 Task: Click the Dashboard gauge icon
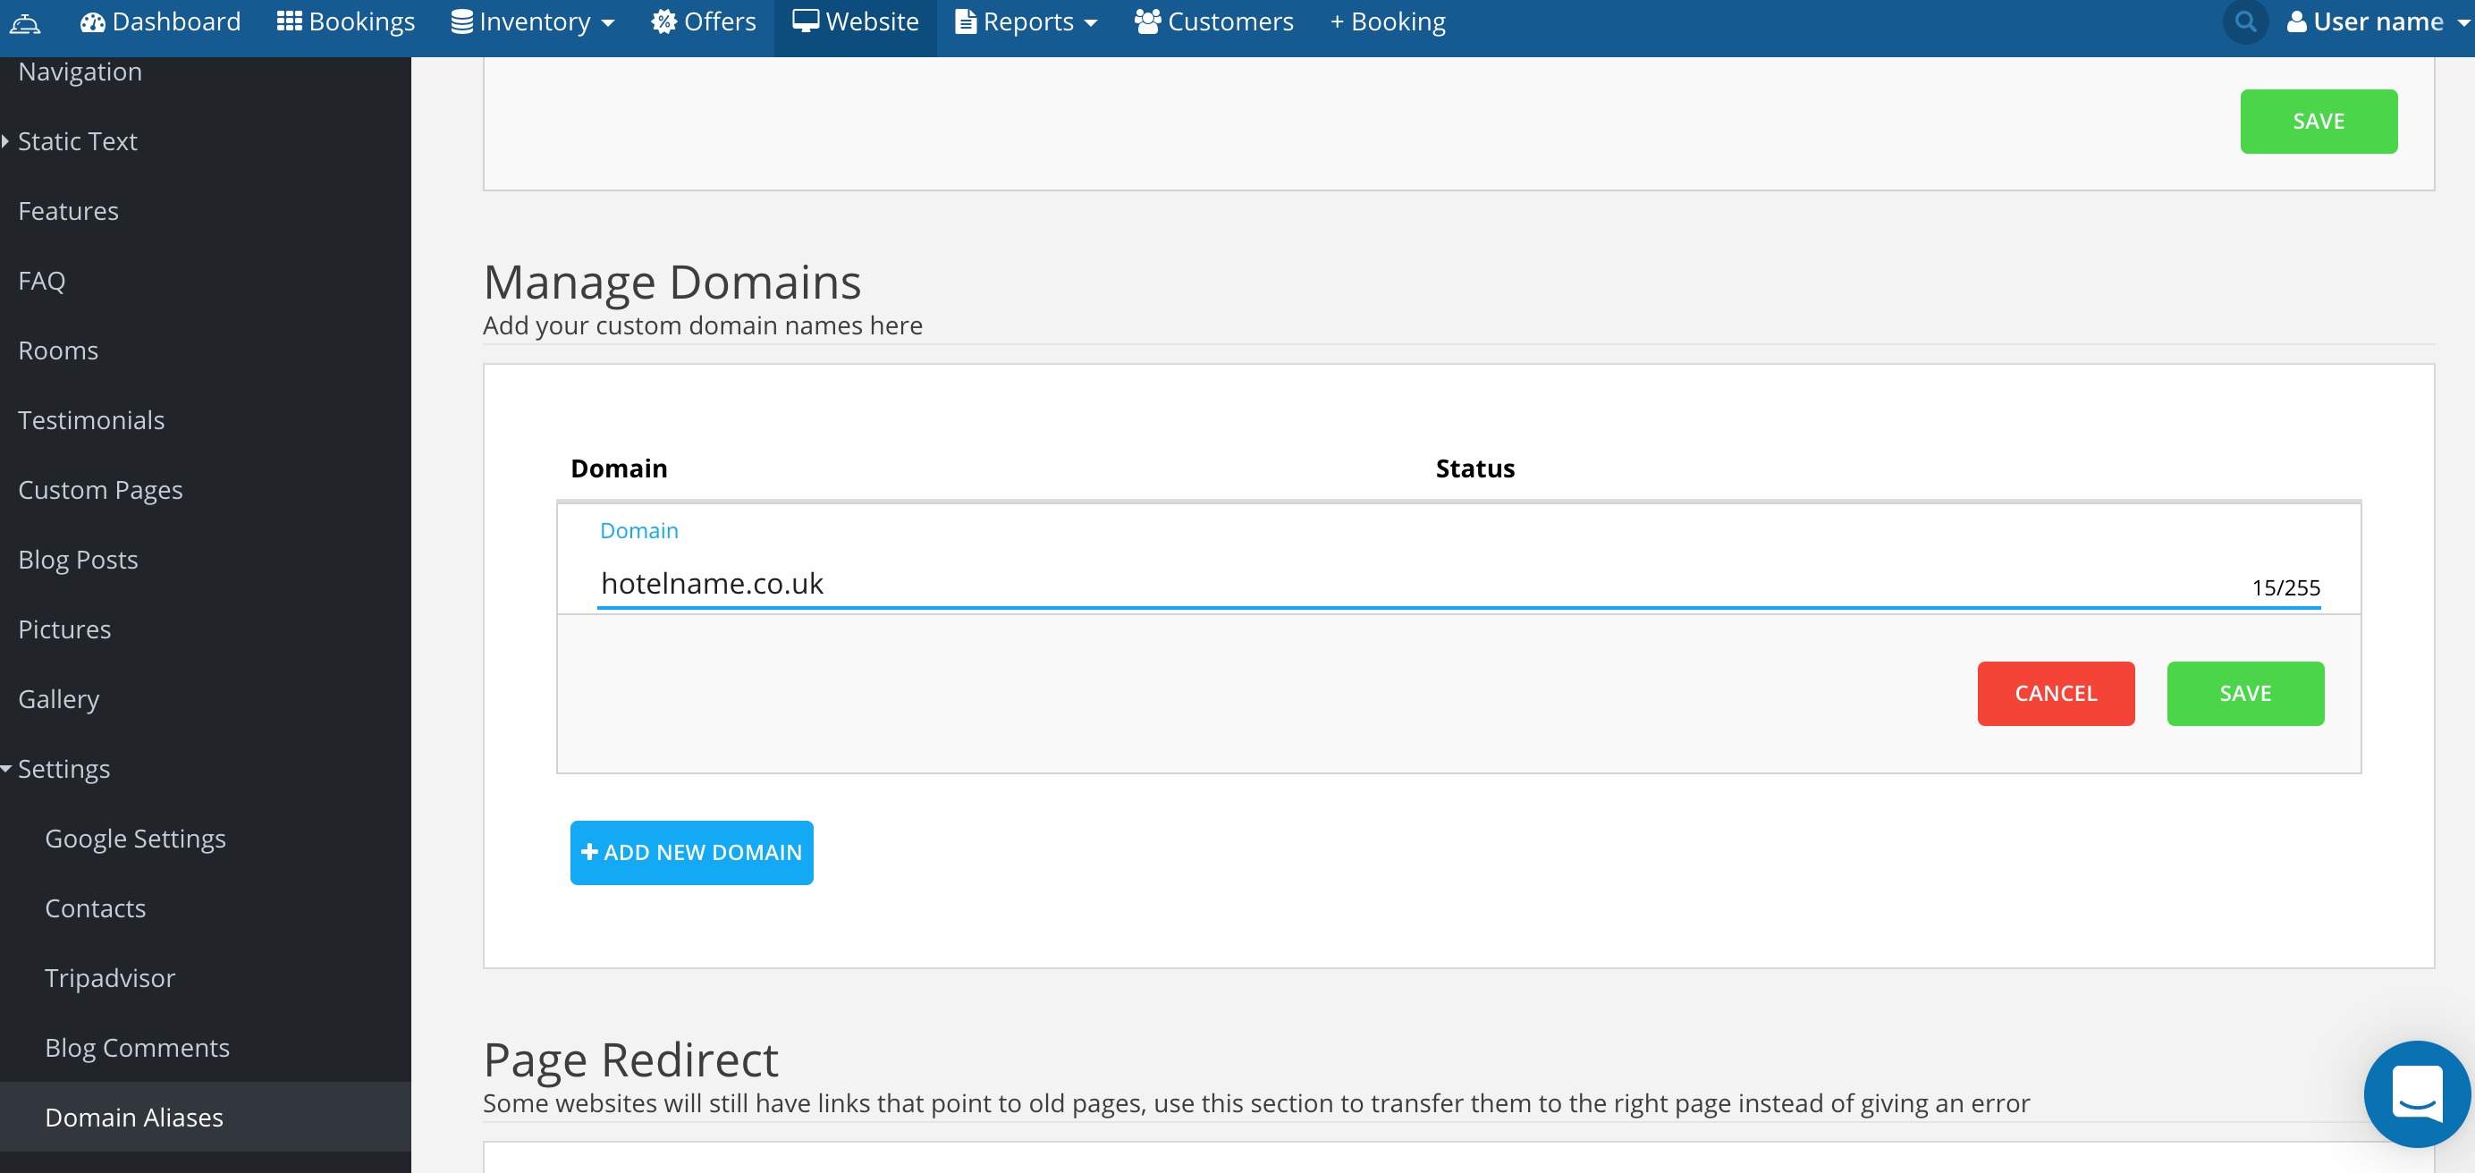click(92, 21)
